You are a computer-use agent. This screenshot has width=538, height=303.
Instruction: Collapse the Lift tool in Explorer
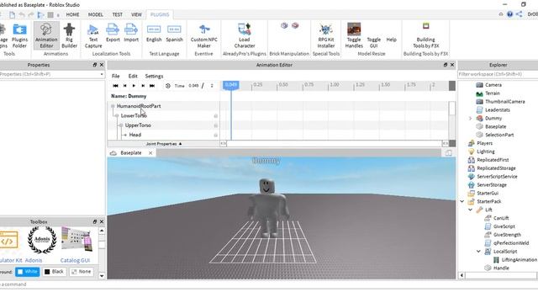470,210
